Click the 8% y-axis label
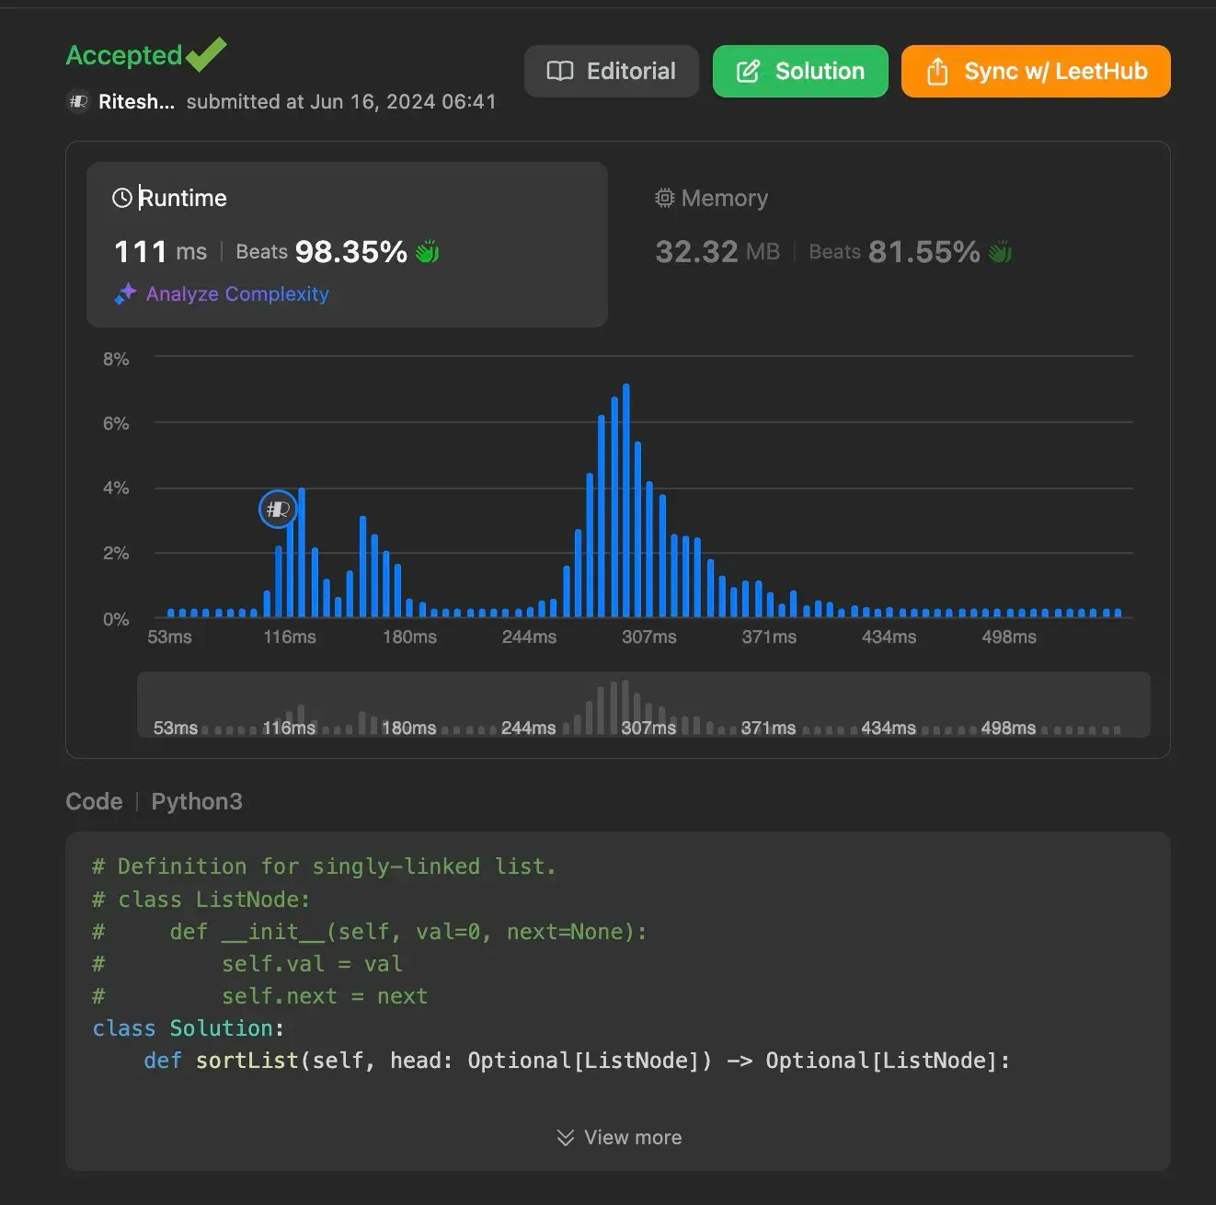Screen dimensions: 1216x1205 click(116, 359)
